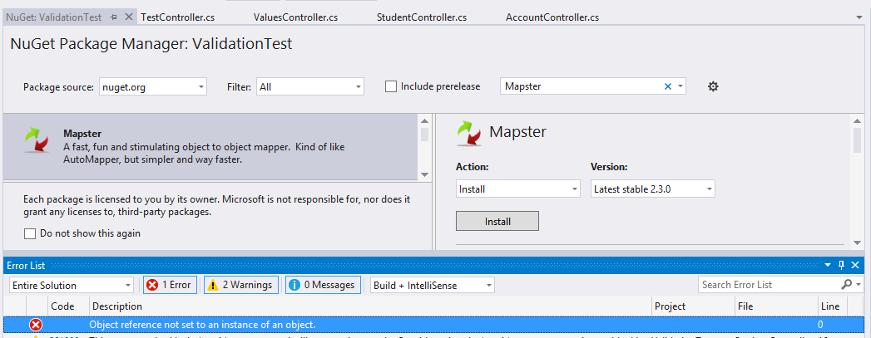Screen dimensions: 871x338
Task: Close the Error List panel
Action: click(855, 266)
